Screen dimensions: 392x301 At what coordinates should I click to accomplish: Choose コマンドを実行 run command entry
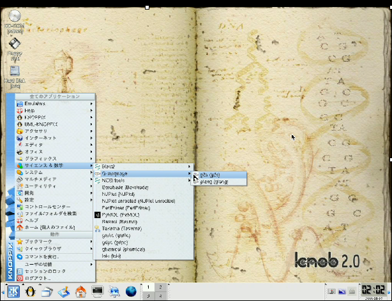pos(55,257)
